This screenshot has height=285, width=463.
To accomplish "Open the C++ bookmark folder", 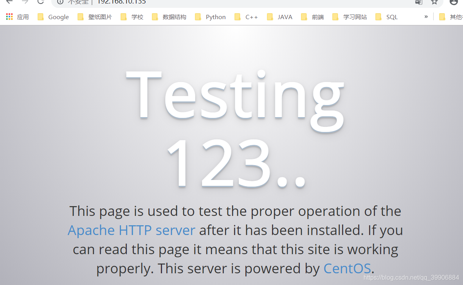I will click(x=246, y=17).
